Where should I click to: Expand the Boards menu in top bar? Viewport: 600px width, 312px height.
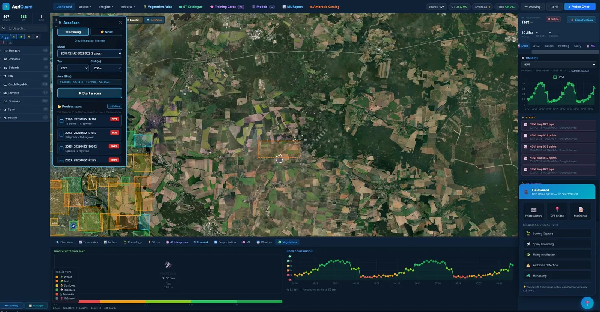[85, 7]
